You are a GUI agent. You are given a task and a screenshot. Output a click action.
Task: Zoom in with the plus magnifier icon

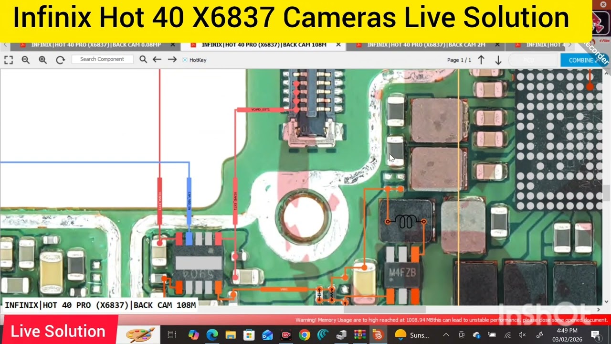click(43, 60)
